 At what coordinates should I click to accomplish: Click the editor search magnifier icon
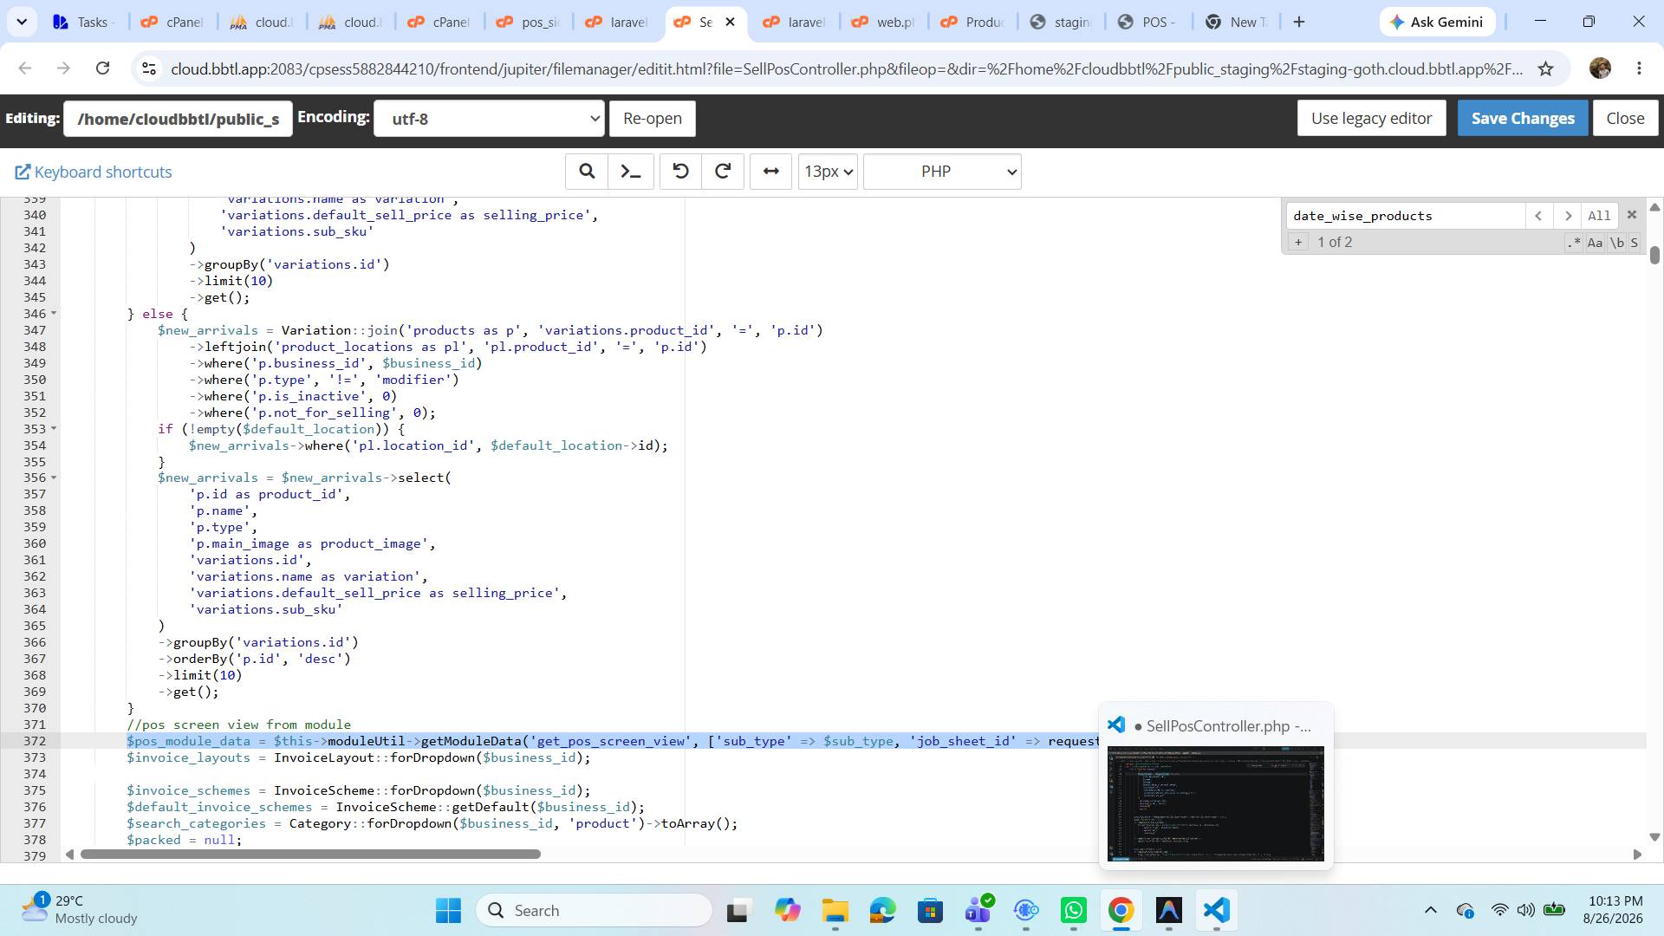click(x=587, y=172)
